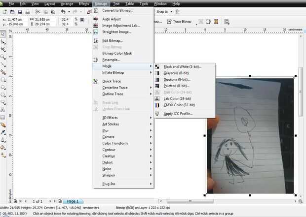The height and width of the screenshot is (217, 306).
Task: Open the Arrange menu in menu bar
Action: [67, 4]
